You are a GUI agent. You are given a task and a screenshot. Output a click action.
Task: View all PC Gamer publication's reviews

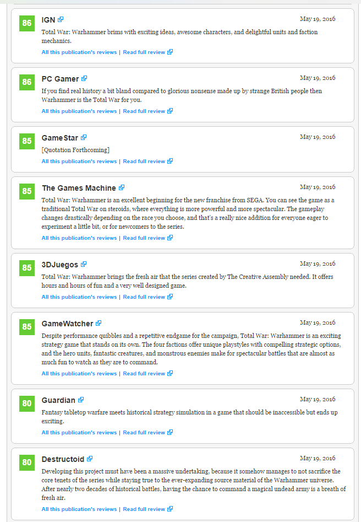click(79, 111)
